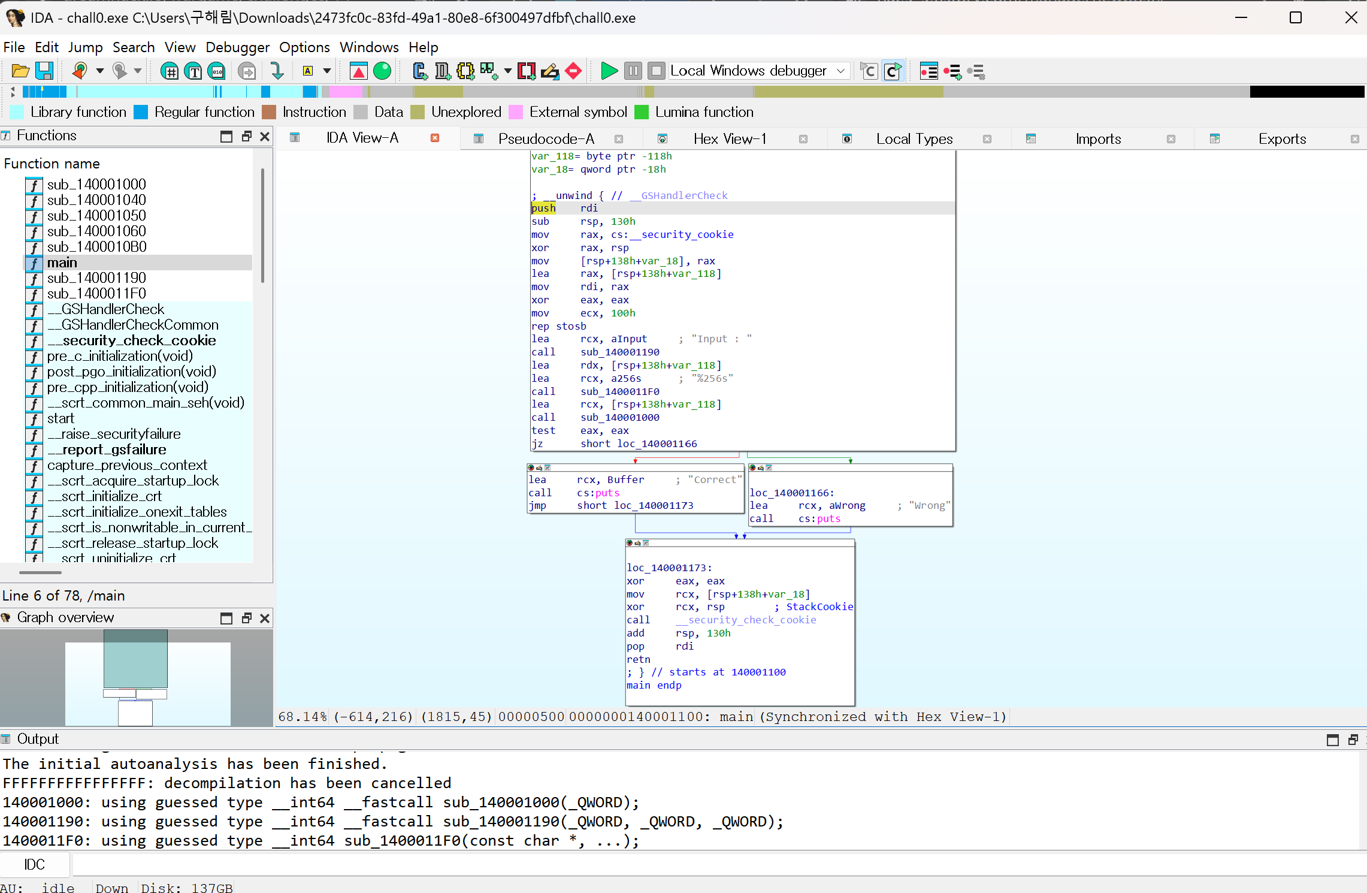Image resolution: width=1367 pixels, height=893 pixels.
Task: Toggle the highlighted C with green arrow icon
Action: pos(893,71)
